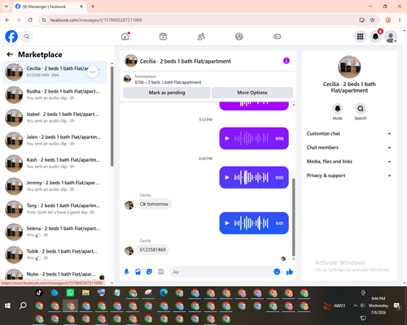407x325 pixels.
Task: Click the chat list scrollbar
Action: pyautogui.click(x=112, y=116)
